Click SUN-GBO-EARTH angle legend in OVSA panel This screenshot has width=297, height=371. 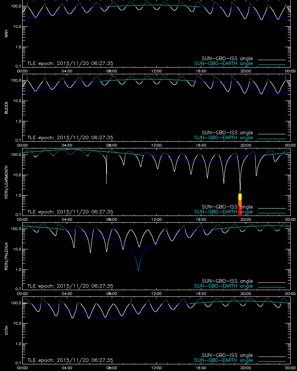pos(223,360)
